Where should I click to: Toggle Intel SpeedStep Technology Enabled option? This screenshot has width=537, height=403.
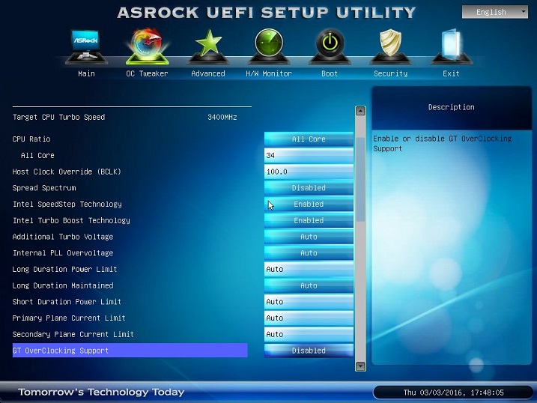coord(309,204)
